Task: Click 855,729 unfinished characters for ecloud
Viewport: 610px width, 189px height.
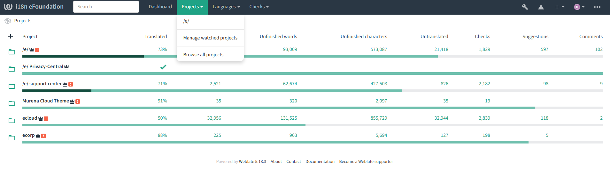Action: pyautogui.click(x=379, y=118)
